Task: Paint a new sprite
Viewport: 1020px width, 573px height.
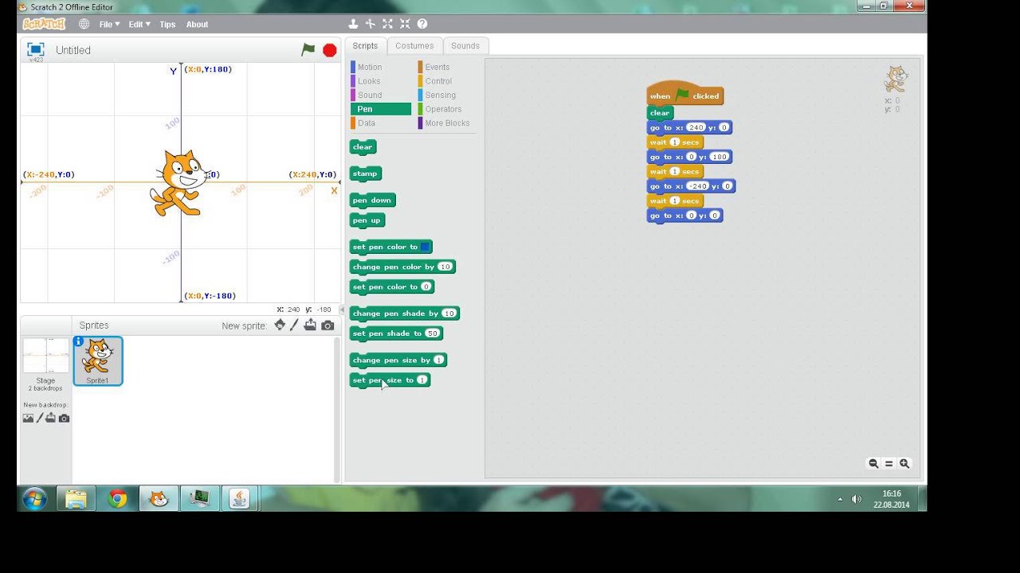Action: [294, 325]
